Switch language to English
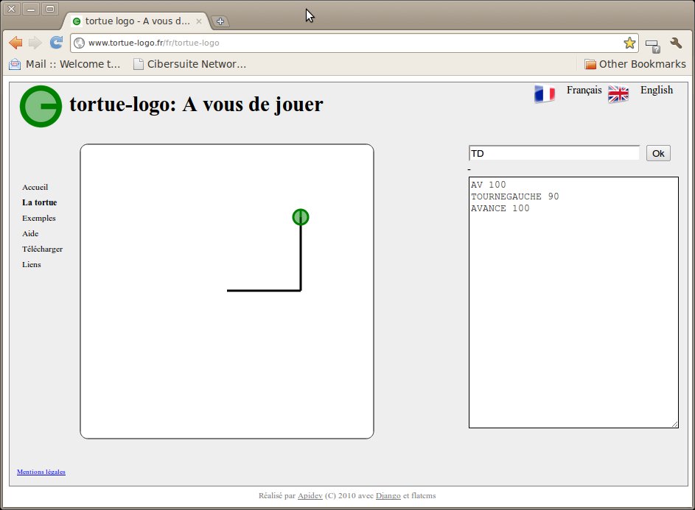Viewport: 695px width, 510px height. click(x=657, y=91)
